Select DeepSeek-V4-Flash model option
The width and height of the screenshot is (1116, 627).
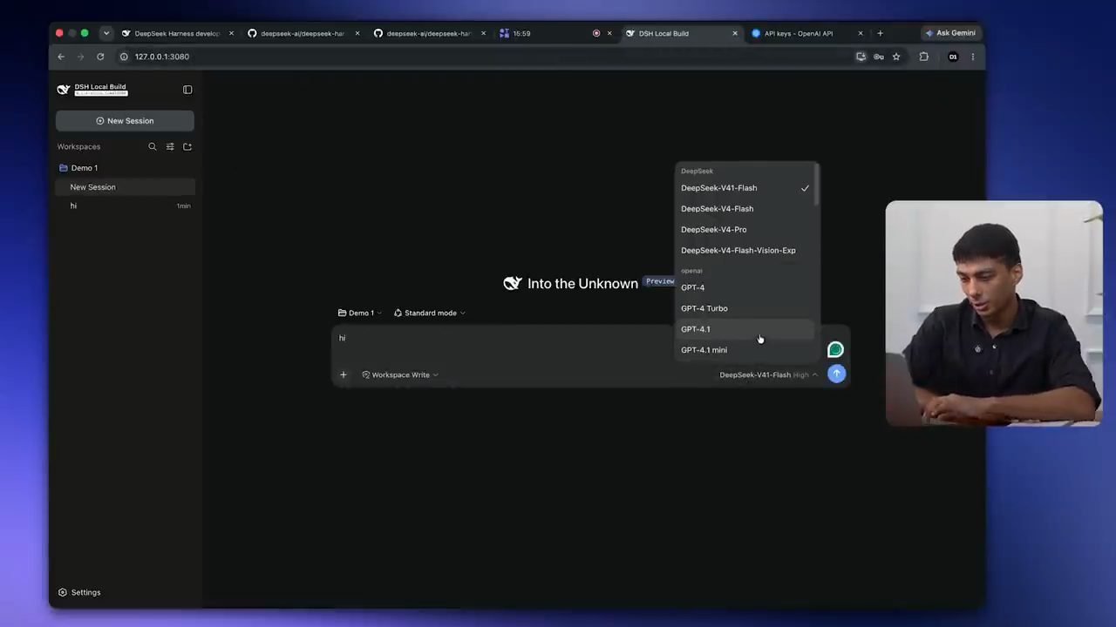click(745, 209)
